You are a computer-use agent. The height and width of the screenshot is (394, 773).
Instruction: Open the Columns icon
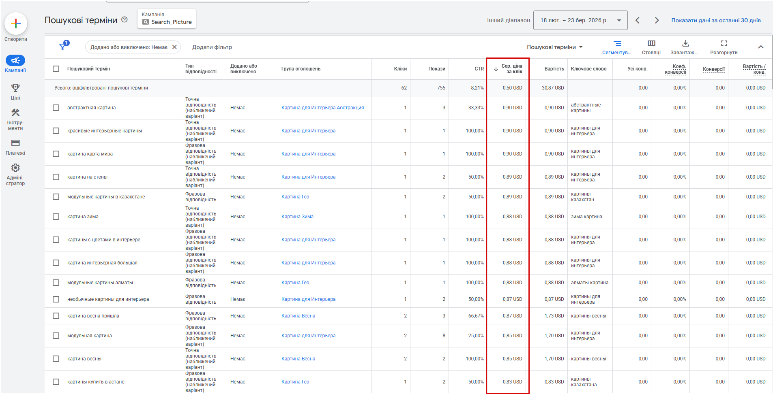[651, 44]
